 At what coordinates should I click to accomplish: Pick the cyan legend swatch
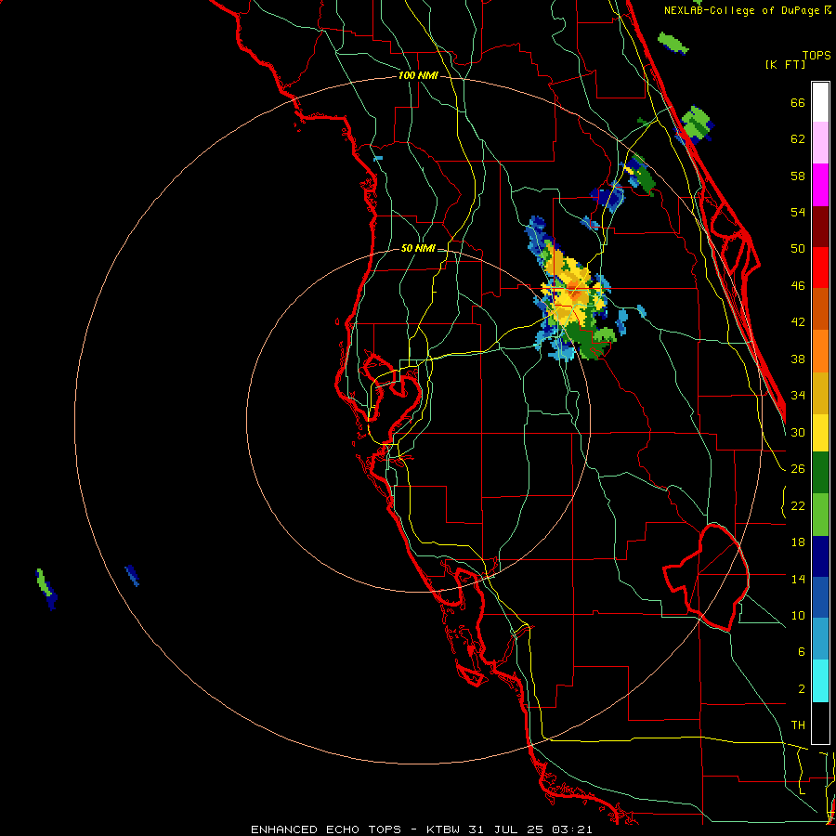coord(820,680)
